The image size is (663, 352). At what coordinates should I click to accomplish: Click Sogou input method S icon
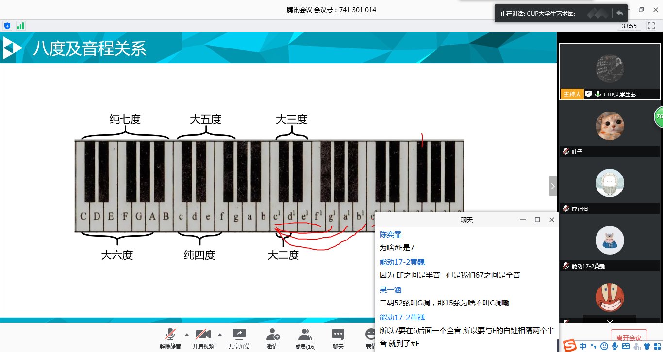tap(570, 346)
